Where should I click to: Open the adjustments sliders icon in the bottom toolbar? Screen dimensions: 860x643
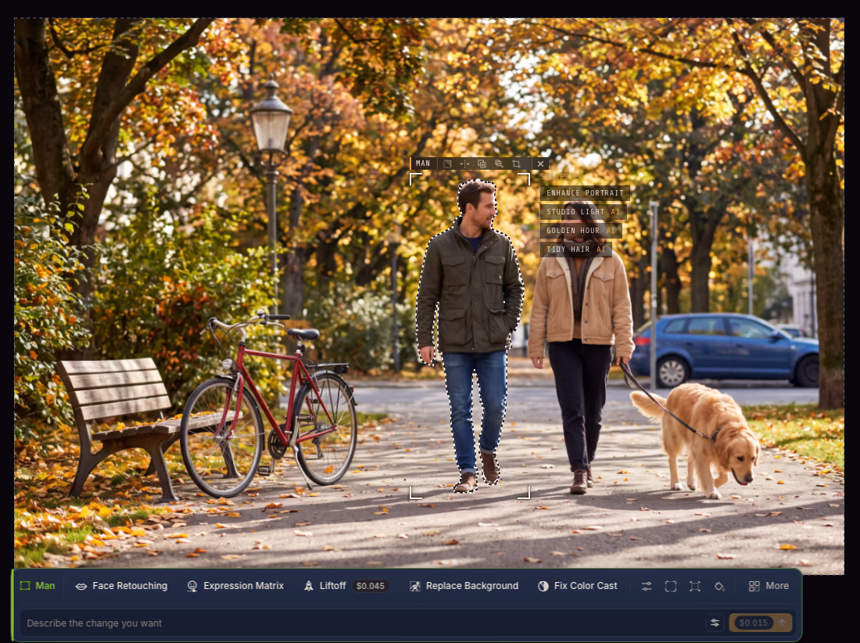point(647,586)
